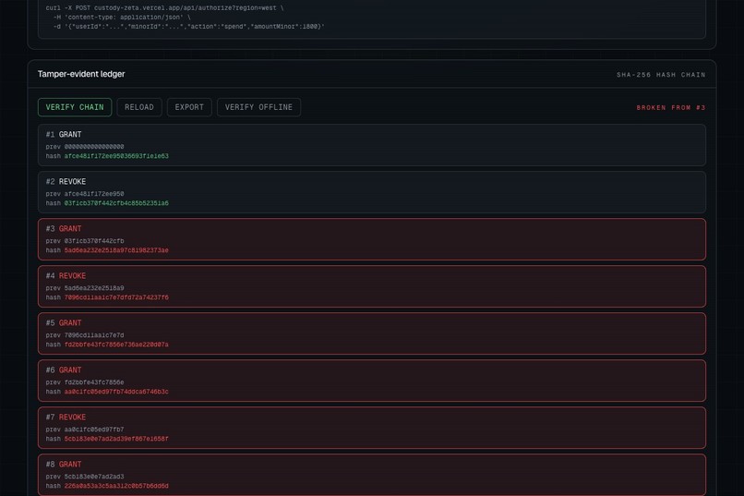The width and height of the screenshot is (744, 496).
Task: Click prev value '7096cd11aa1c7e7d' in entry #5
Action: [94, 335]
